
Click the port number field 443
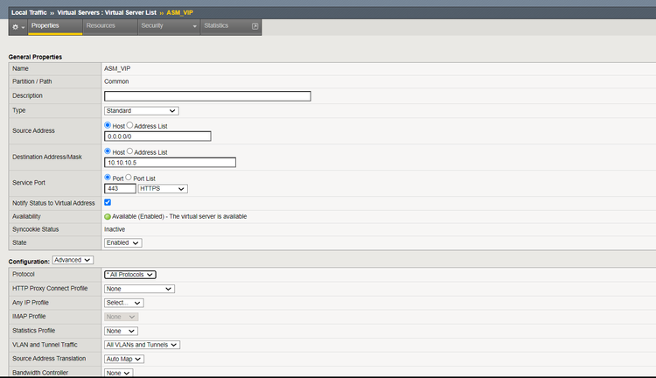pos(120,189)
